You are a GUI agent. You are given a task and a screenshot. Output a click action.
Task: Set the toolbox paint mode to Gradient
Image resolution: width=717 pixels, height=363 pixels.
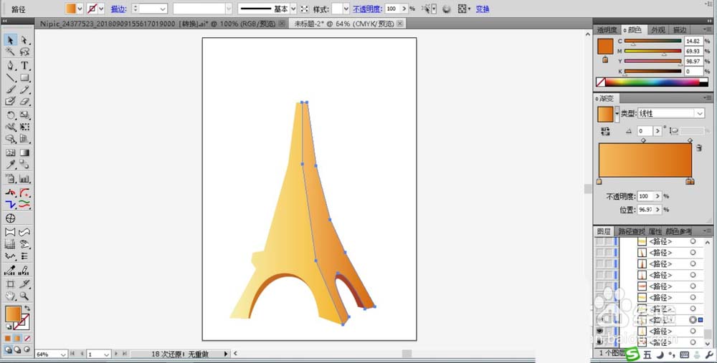(x=17, y=339)
